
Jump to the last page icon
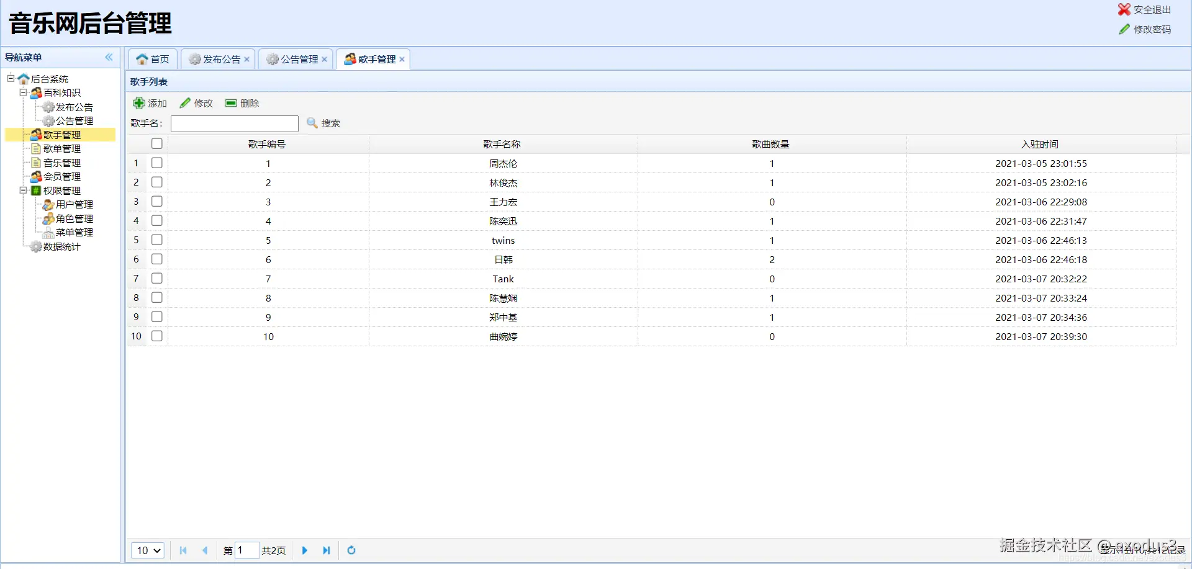pos(327,550)
